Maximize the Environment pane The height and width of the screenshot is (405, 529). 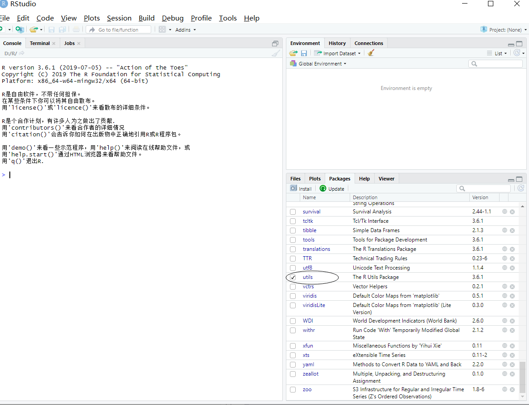click(519, 44)
